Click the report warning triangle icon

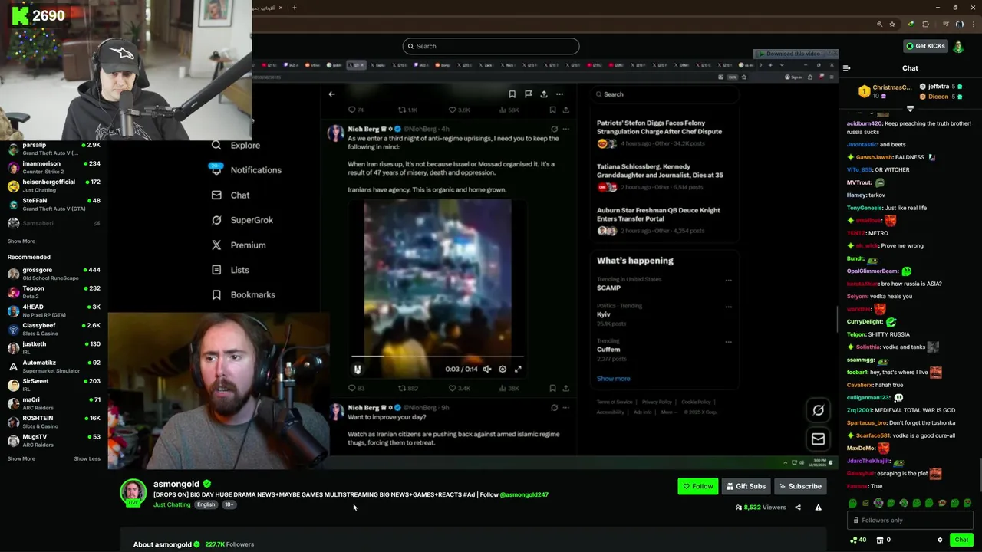click(818, 508)
